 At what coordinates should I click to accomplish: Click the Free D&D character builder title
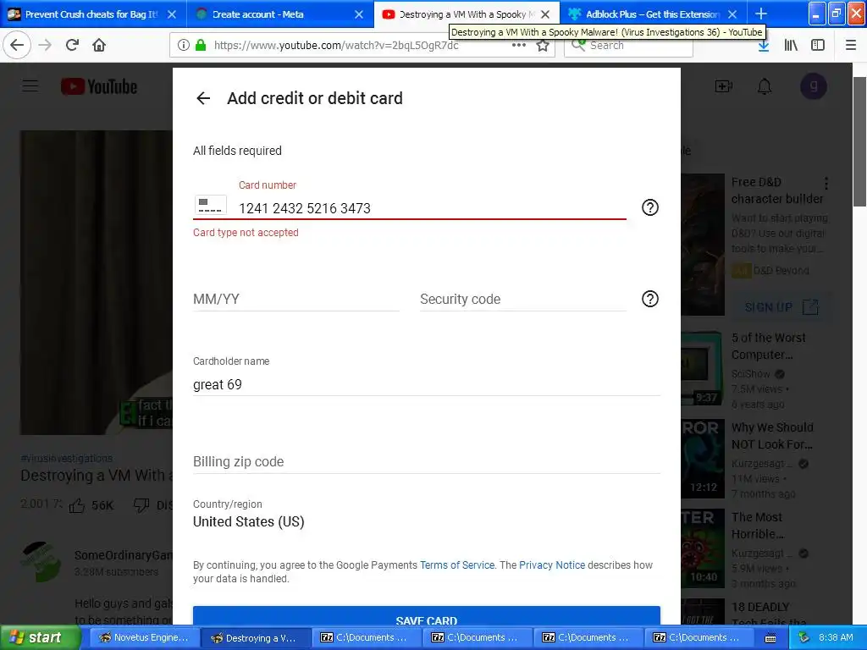pyautogui.click(x=777, y=190)
